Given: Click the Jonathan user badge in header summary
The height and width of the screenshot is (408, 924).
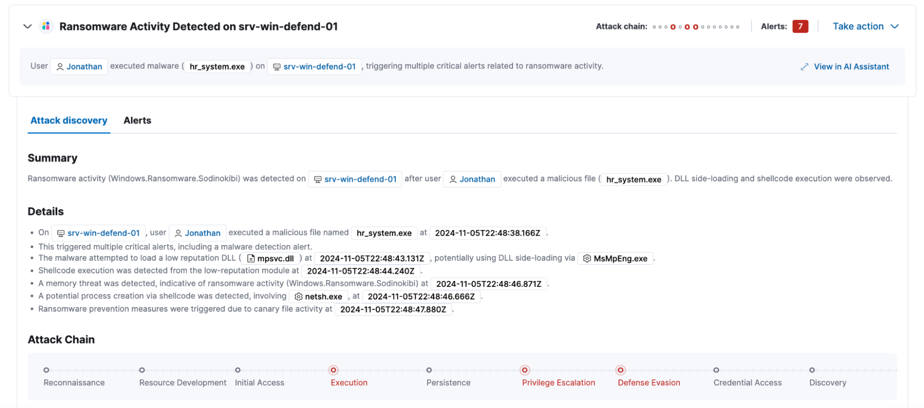Looking at the screenshot, I should (x=79, y=67).
